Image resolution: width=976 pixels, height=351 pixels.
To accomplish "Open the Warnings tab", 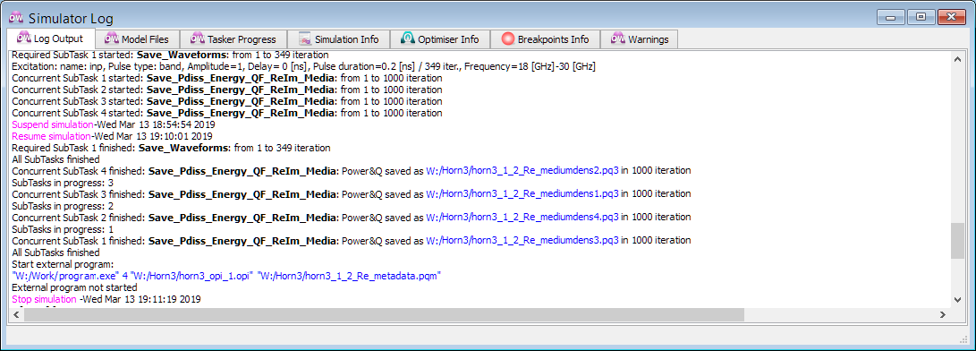I will [x=640, y=39].
